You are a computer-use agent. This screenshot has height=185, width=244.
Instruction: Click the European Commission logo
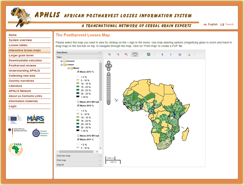[x=15, y=119]
